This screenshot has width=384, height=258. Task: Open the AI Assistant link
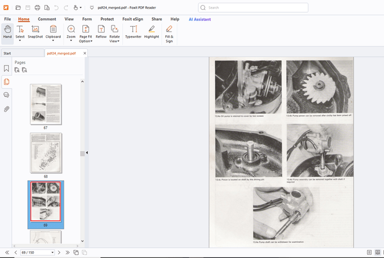coord(200,19)
